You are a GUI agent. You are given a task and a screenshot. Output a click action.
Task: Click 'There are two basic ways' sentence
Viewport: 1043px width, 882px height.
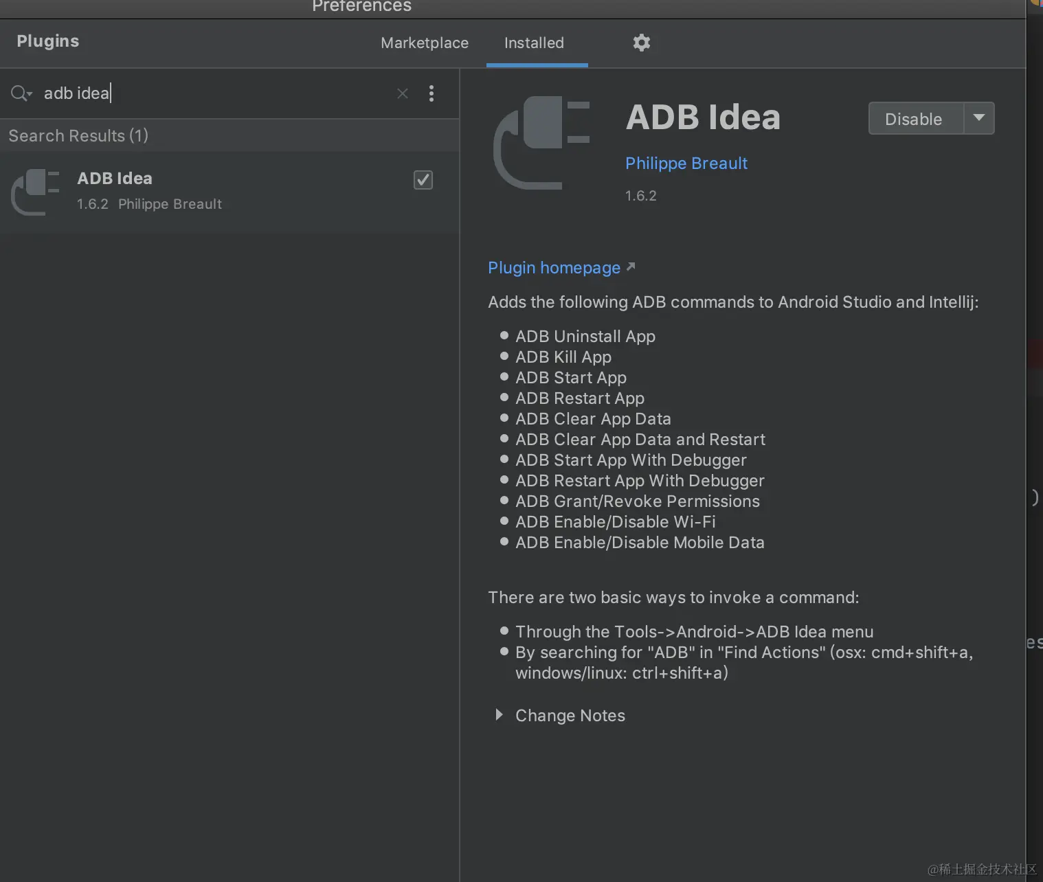pyautogui.click(x=673, y=598)
